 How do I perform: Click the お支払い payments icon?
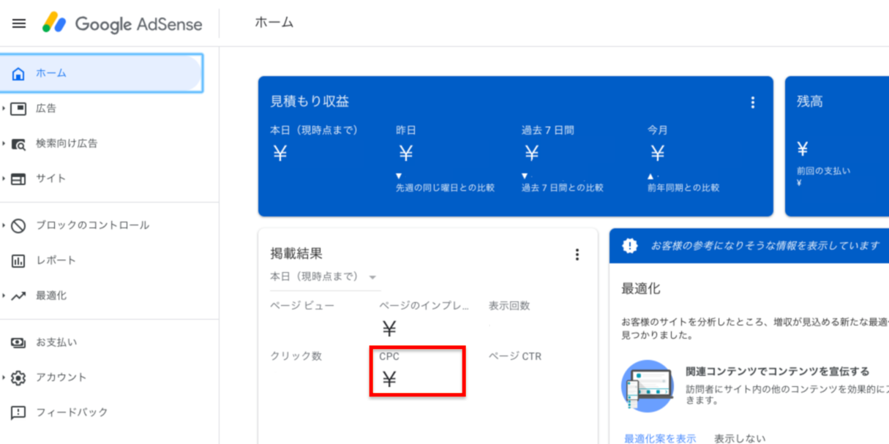click(19, 343)
